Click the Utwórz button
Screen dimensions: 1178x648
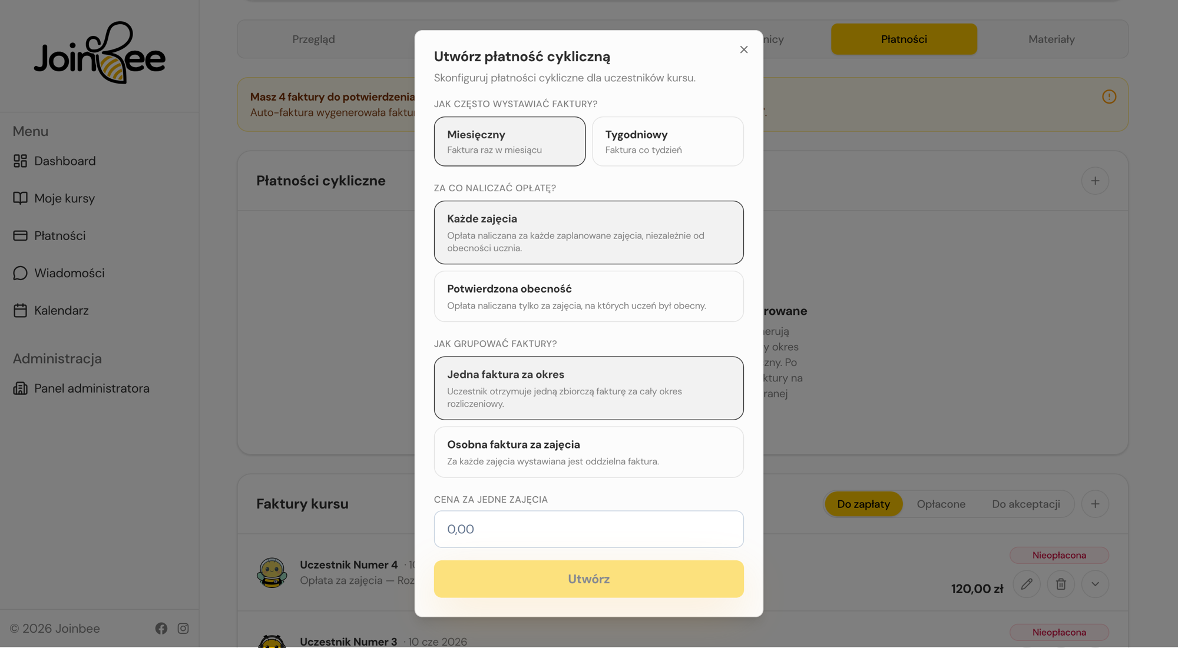coord(589,579)
